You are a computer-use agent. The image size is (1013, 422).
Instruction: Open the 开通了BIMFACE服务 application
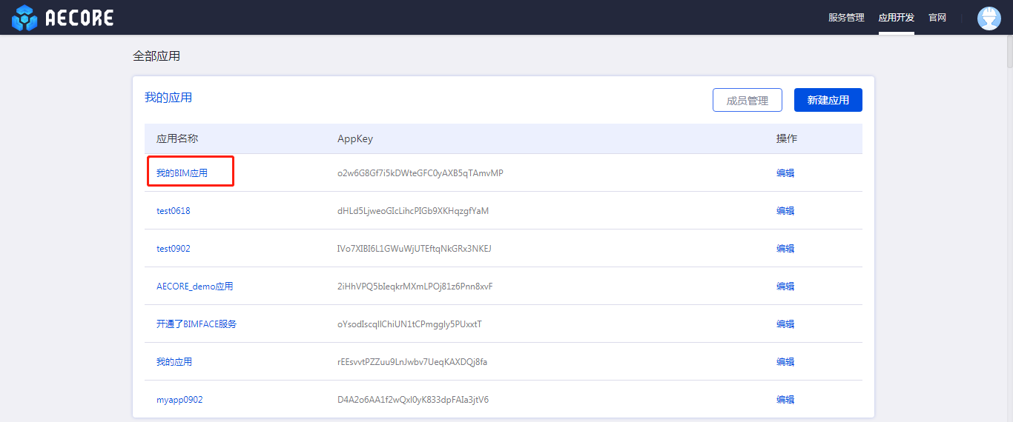pos(196,324)
